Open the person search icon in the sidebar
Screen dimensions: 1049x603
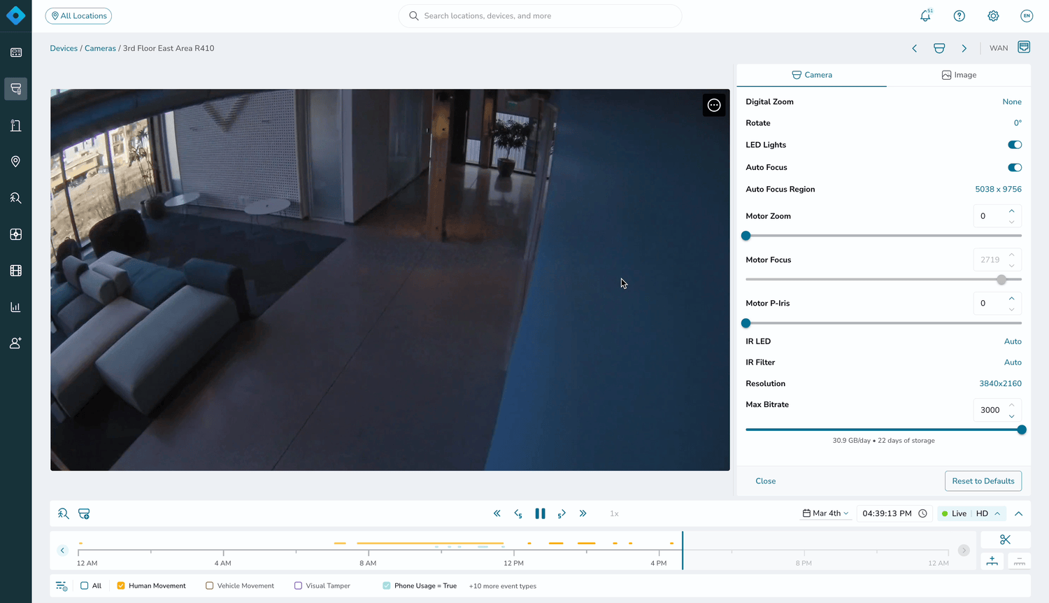pos(15,198)
